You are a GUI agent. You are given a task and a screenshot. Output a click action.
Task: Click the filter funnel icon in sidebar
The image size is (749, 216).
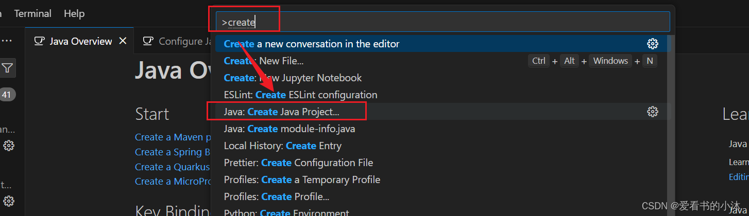point(7,68)
